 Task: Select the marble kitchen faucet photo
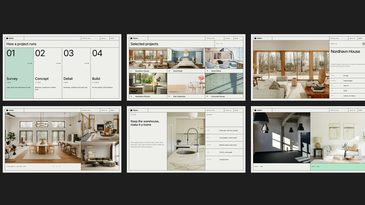(x=186, y=141)
